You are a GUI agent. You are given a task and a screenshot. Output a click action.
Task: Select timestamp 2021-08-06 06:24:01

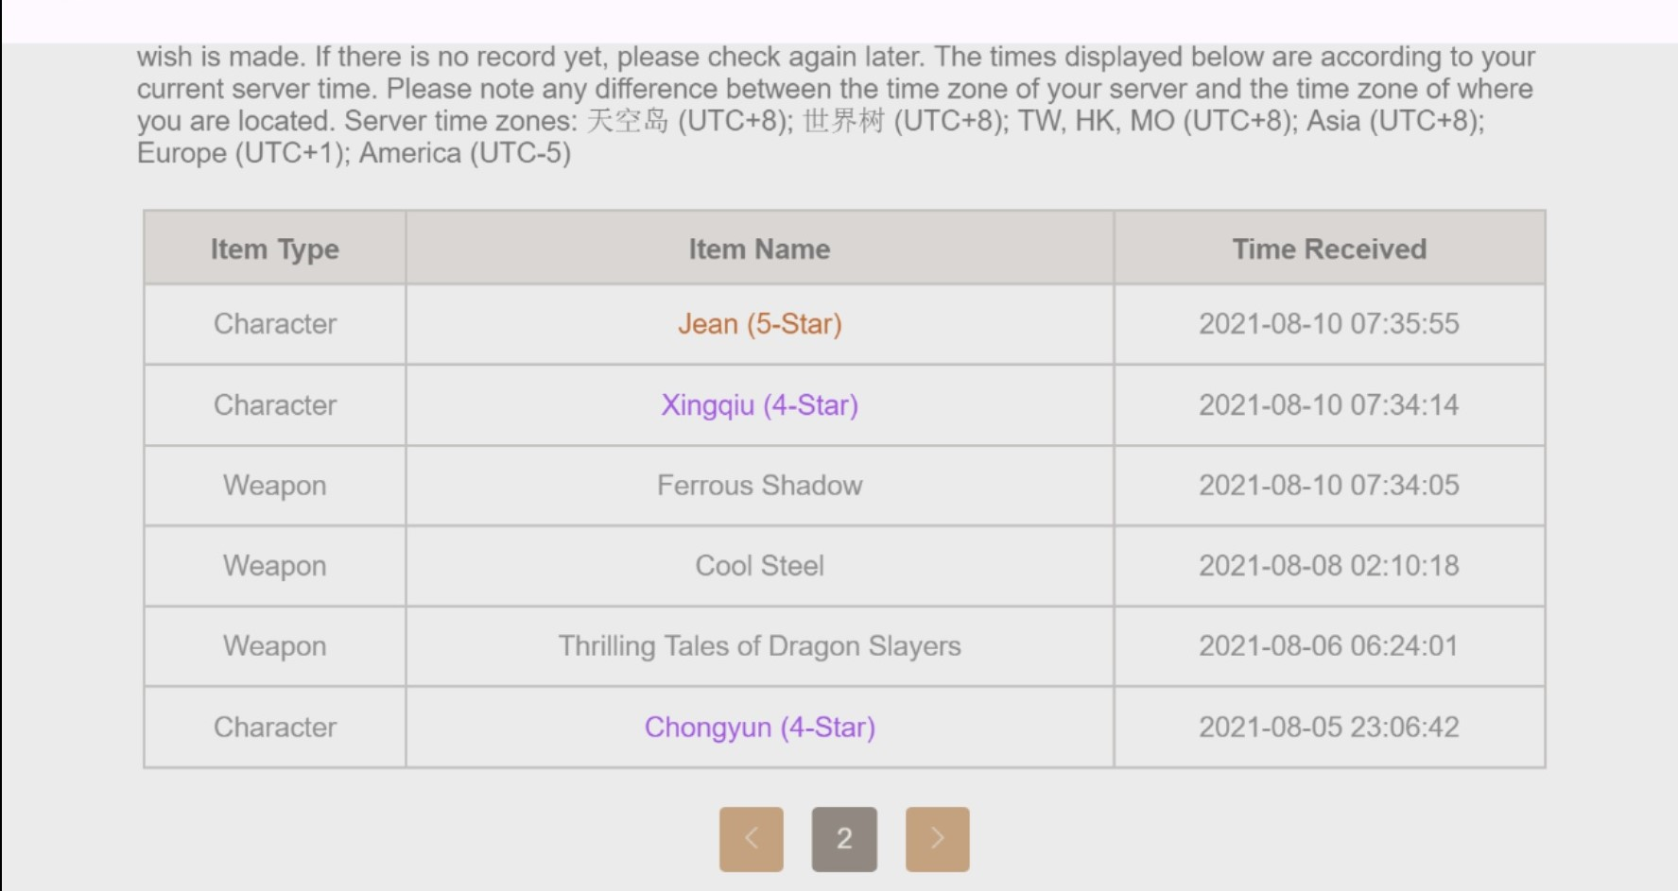point(1329,646)
